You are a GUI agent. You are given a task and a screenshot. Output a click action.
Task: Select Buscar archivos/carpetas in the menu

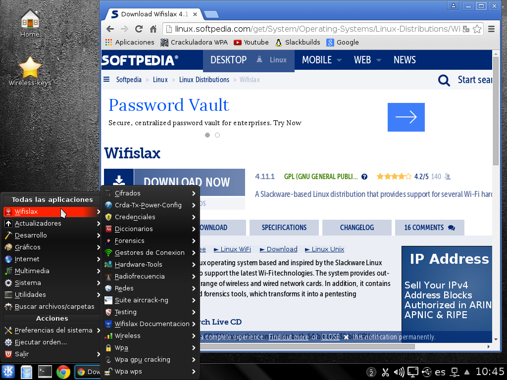coord(52,307)
